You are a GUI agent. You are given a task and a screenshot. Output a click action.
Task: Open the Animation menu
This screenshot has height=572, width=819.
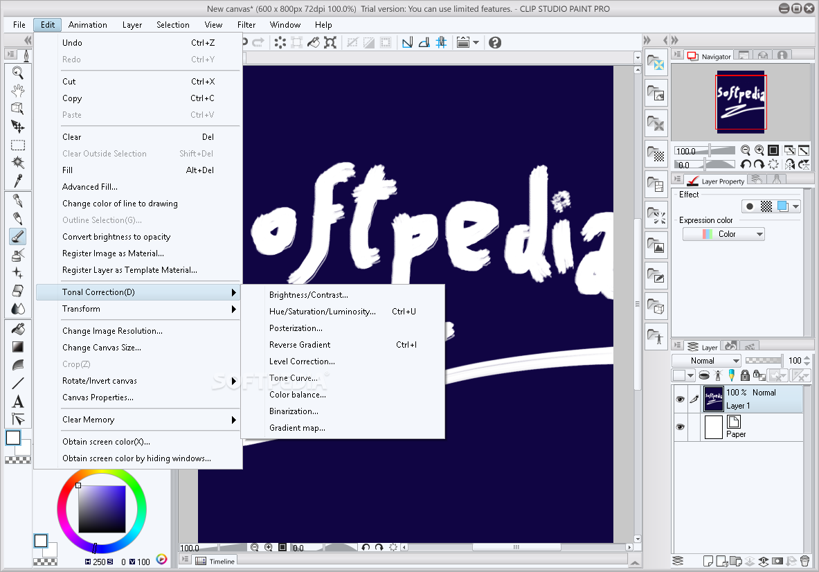point(88,24)
